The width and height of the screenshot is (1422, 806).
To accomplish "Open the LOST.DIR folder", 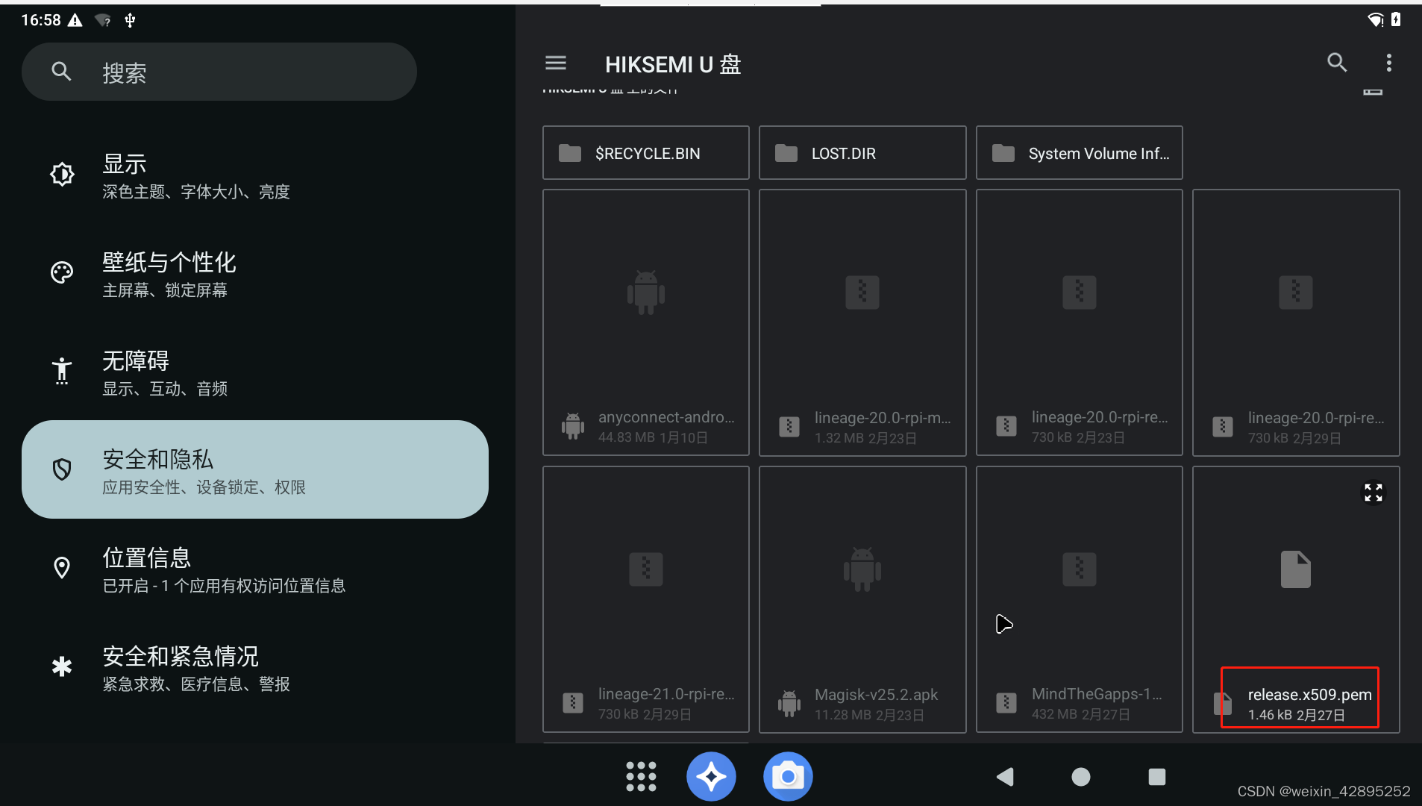I will tap(862, 153).
